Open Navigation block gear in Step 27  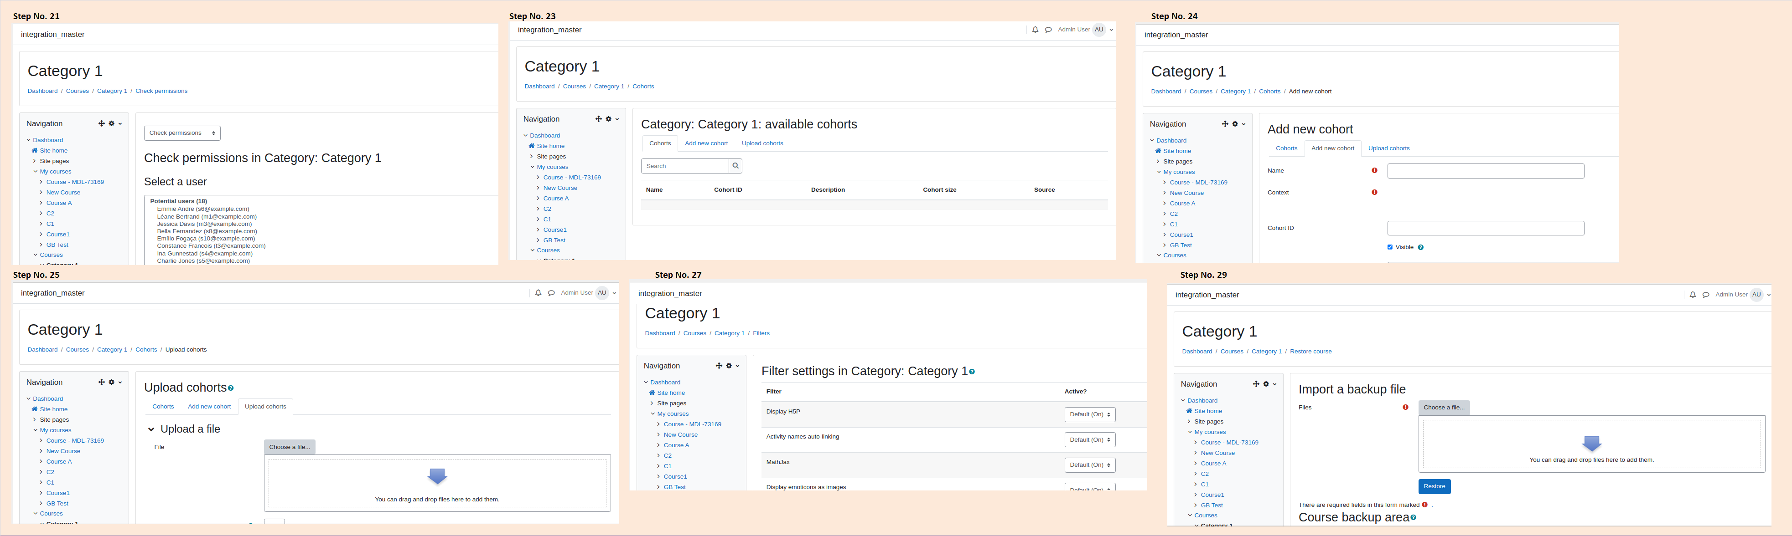point(729,366)
